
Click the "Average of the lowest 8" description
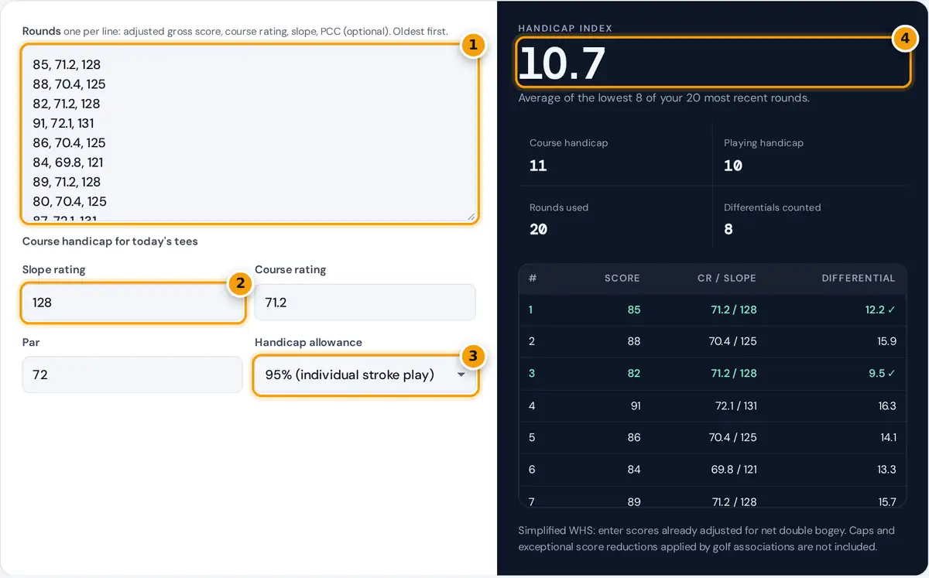[x=663, y=98]
